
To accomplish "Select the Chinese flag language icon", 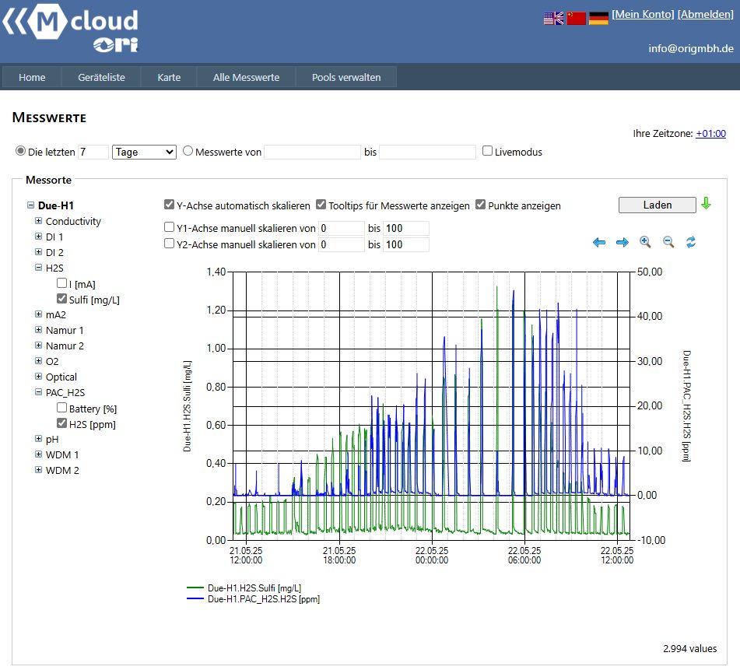I will pos(576,18).
